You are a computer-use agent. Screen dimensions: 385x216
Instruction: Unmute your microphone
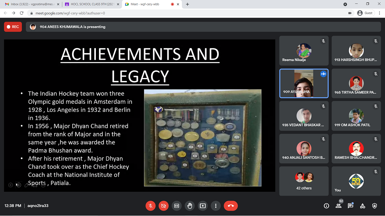[x=151, y=206]
